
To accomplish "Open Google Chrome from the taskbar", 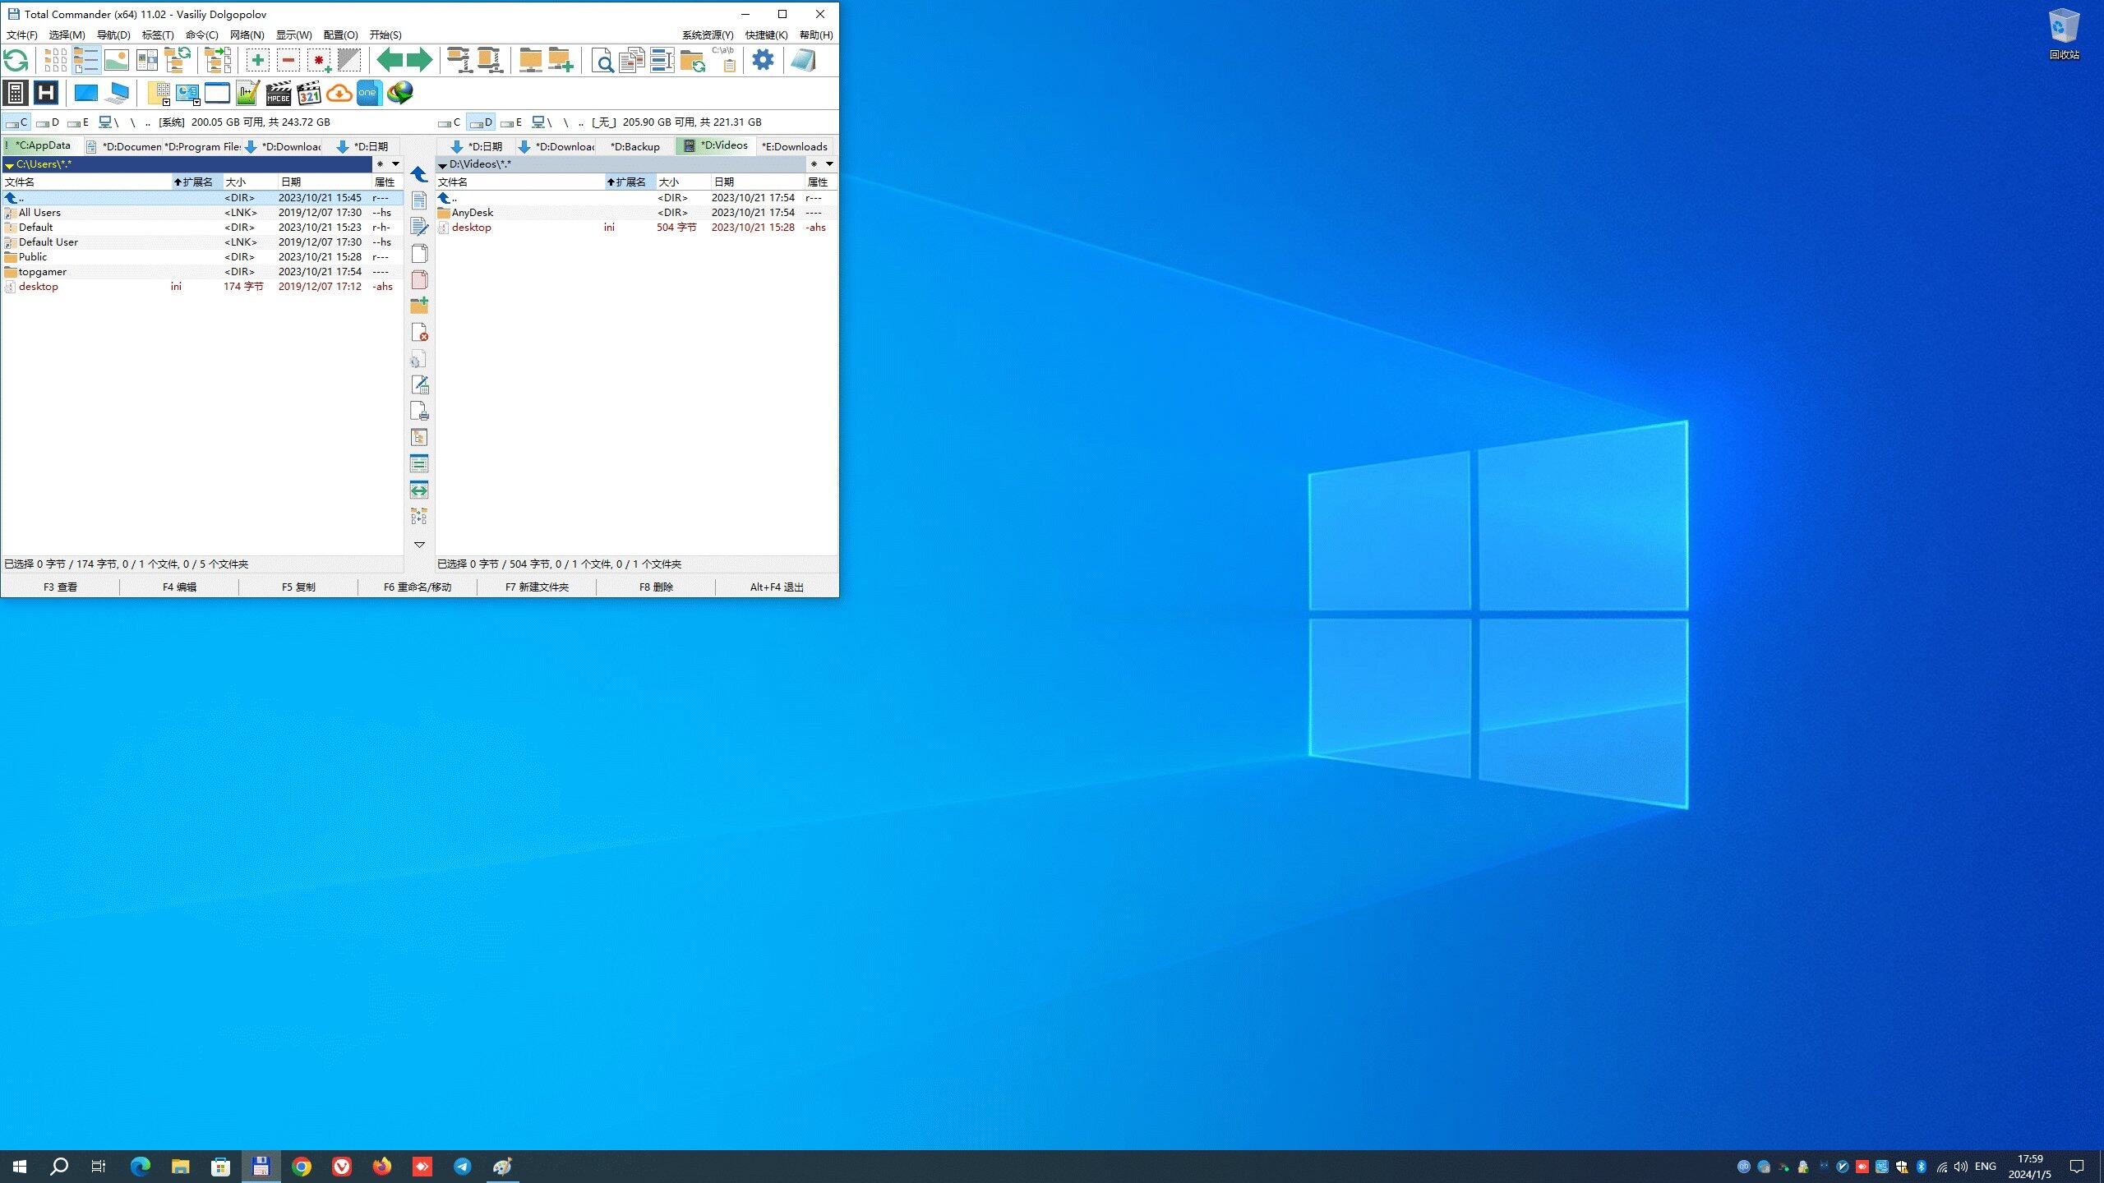I will (x=302, y=1167).
